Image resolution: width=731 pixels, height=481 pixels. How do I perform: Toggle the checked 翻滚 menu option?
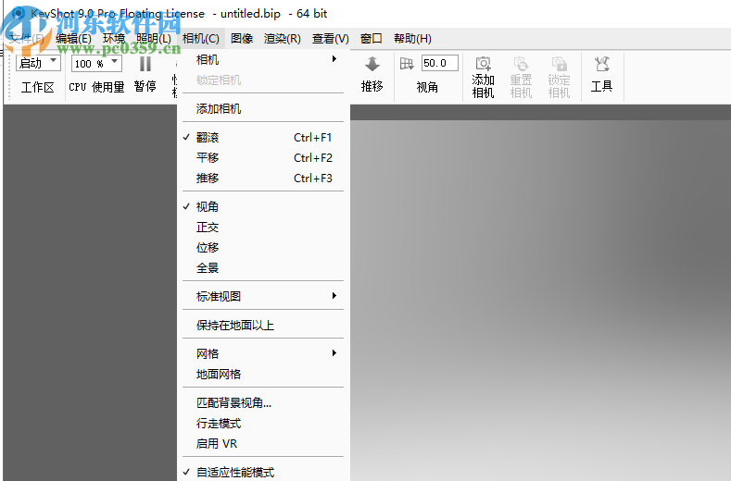tap(263, 138)
